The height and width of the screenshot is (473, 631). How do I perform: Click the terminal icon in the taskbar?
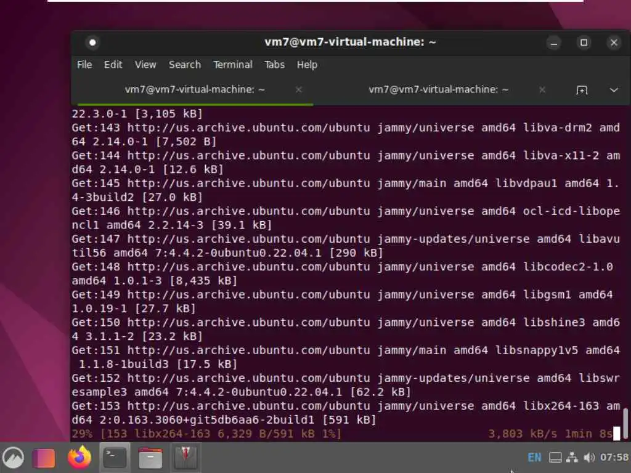coord(115,458)
